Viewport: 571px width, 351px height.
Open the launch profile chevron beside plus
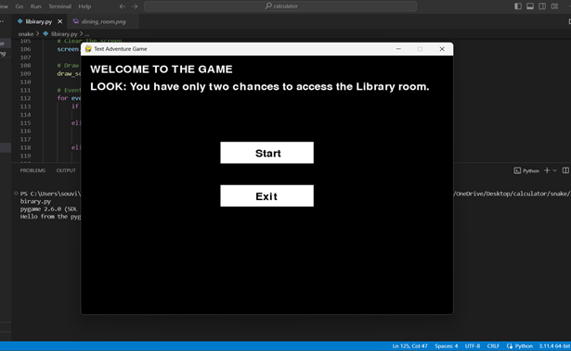554,170
